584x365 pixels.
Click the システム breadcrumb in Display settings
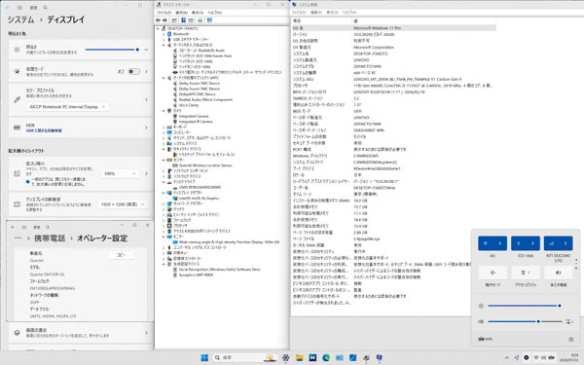[20, 19]
